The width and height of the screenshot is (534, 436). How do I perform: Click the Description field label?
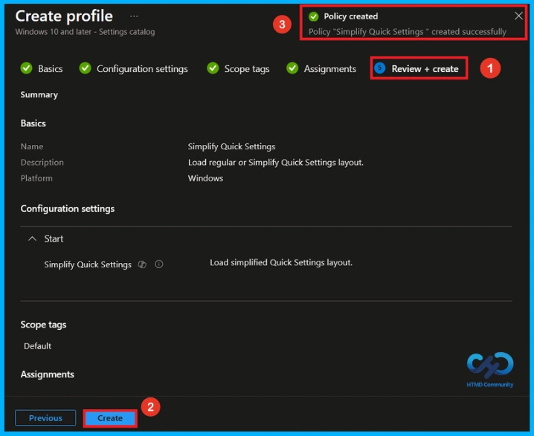tap(42, 163)
